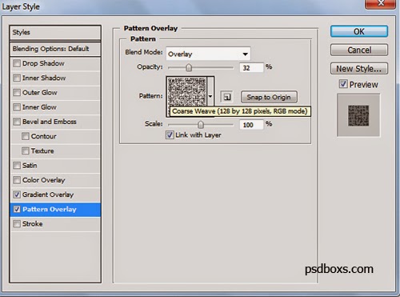Enable the Stroke checkbox
Image resolution: width=400 pixels, height=297 pixels.
pyautogui.click(x=17, y=223)
